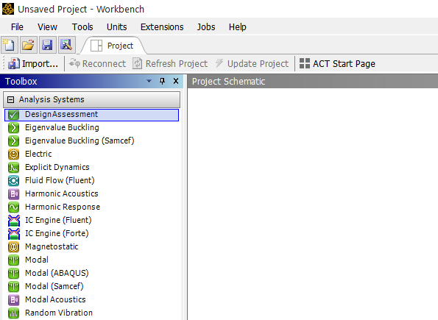438x320 pixels.
Task: Open the Toolbox panel dropdown arrow
Action: pyautogui.click(x=149, y=81)
